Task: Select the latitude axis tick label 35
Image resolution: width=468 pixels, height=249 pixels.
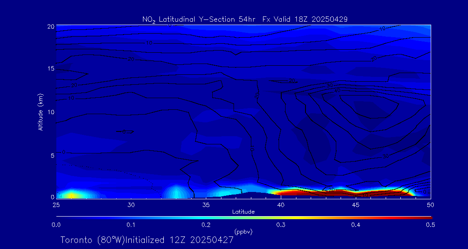Action: (x=206, y=205)
